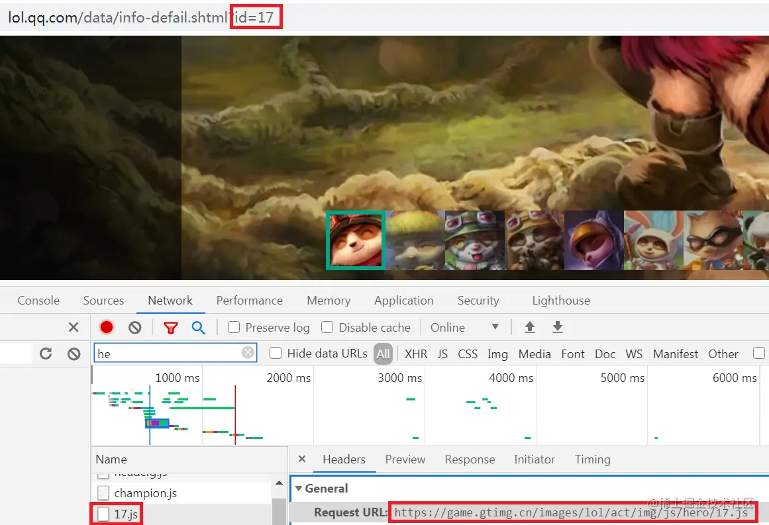Close the left search panel with the X
This screenshot has width=769, height=525.
[x=74, y=327]
